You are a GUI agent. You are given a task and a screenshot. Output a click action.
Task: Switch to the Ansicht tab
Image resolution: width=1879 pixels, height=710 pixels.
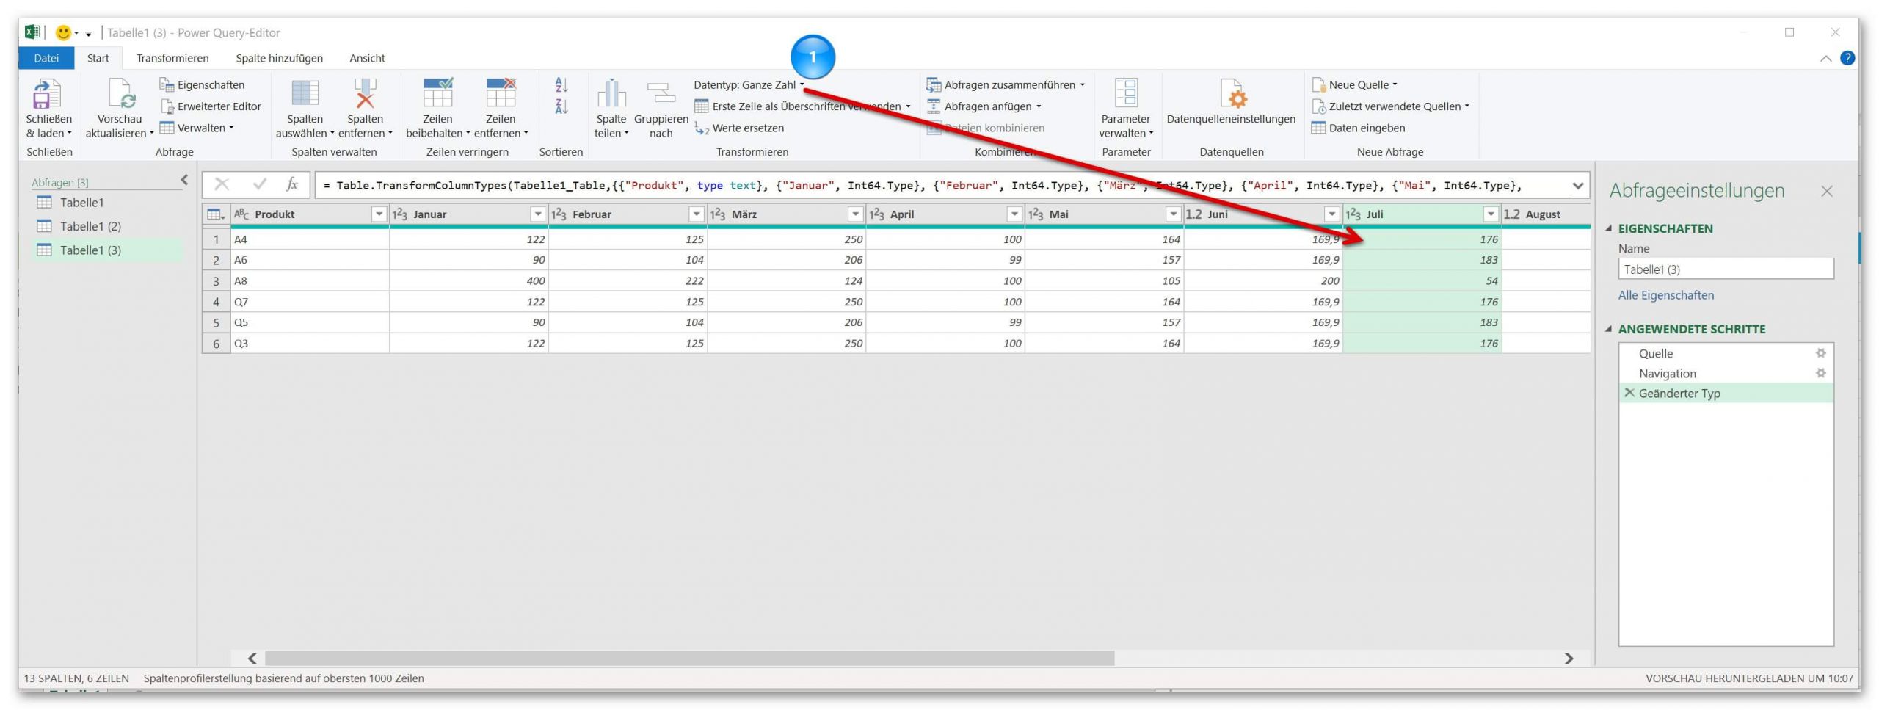tap(367, 58)
